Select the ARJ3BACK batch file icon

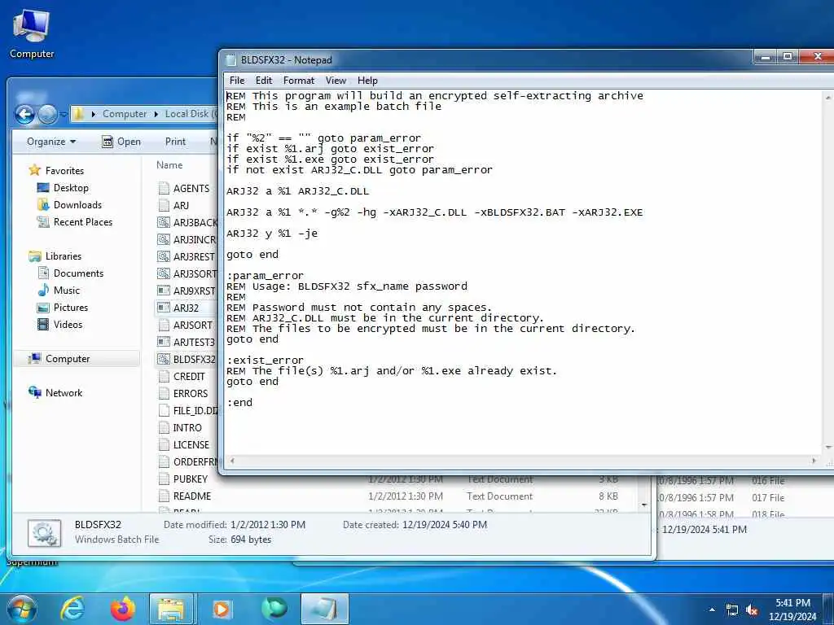[x=164, y=222]
